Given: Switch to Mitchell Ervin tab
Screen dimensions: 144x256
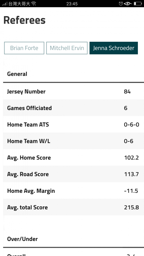Looking at the screenshot, I should 67,48.
